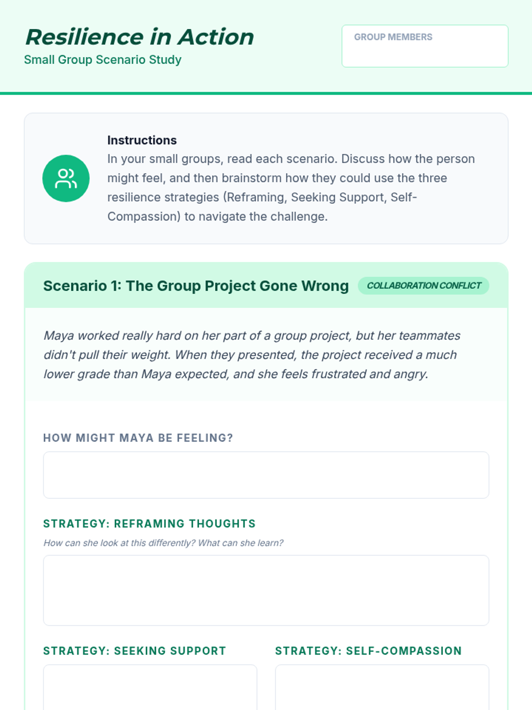Click the Group Members label text
532x710 pixels.
pos(393,37)
